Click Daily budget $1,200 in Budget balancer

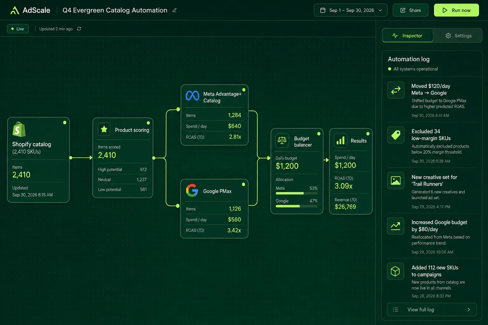(287, 166)
